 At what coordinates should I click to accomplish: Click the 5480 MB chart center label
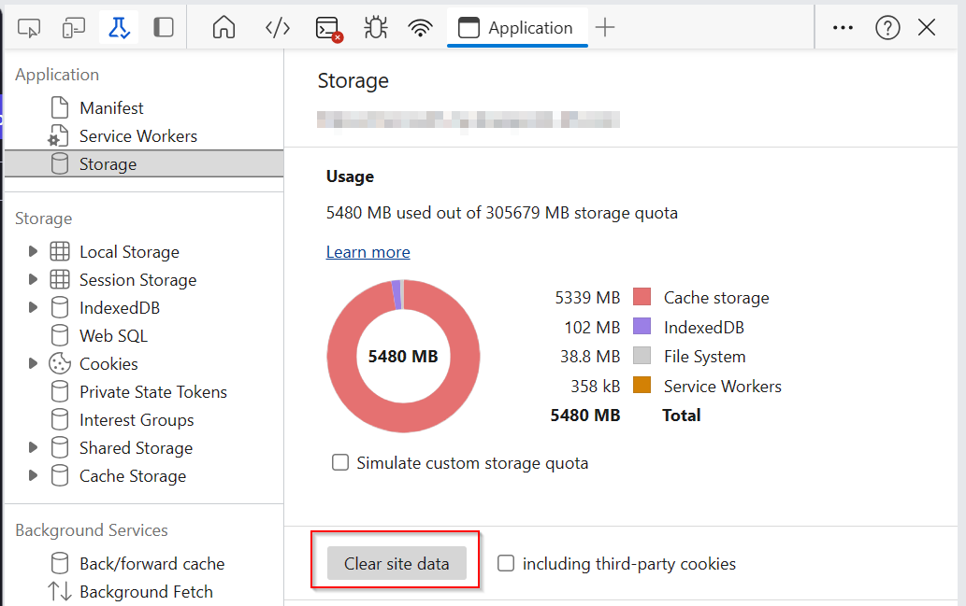click(x=403, y=356)
